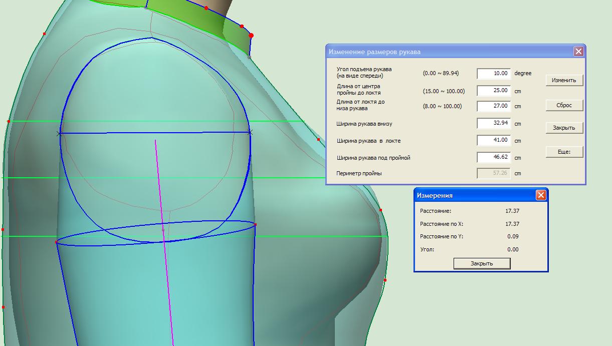Click the right X marker on blue measurement line
612x346 pixels.
250,132
